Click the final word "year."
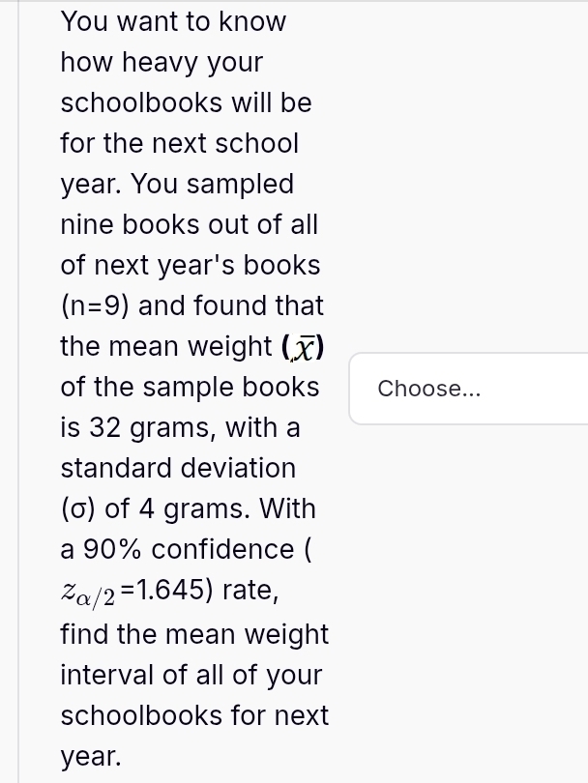 point(91,756)
